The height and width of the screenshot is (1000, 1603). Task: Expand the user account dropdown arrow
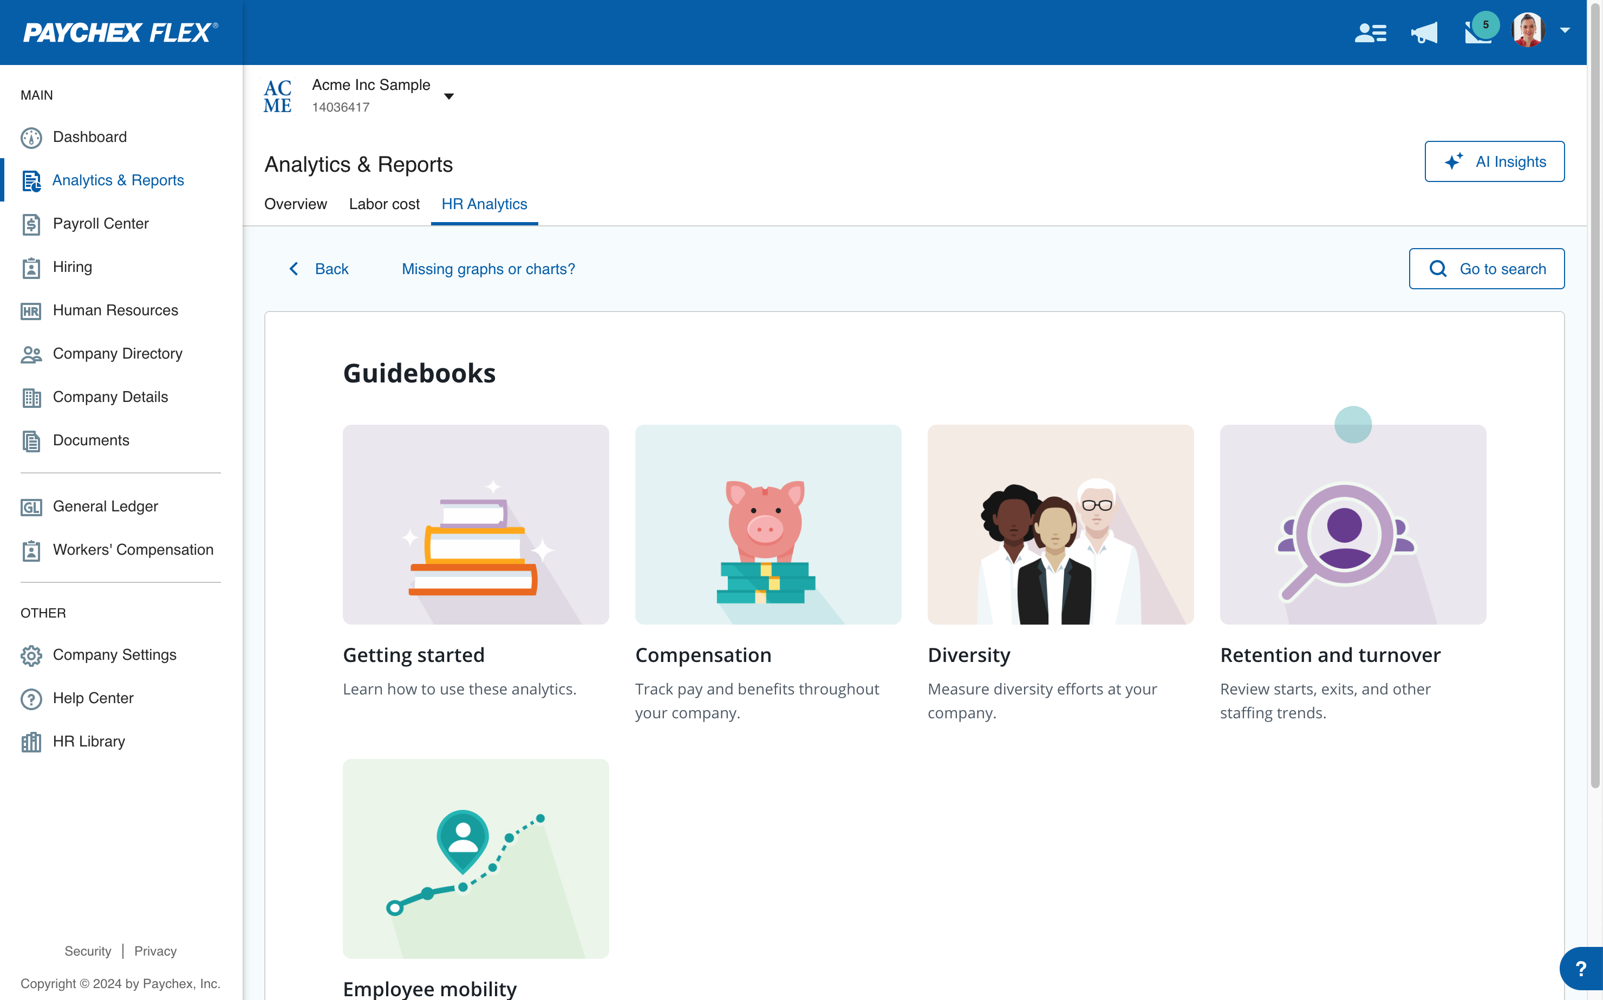[1565, 30]
